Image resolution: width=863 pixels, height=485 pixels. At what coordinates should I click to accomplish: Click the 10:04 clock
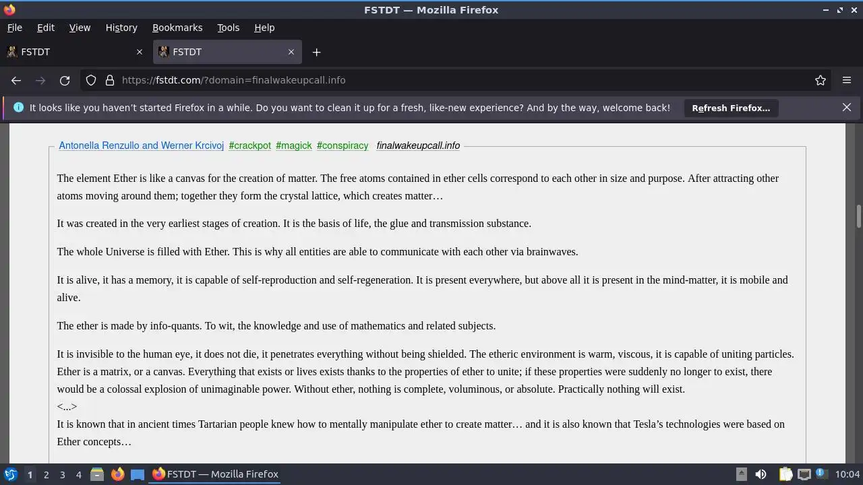click(847, 474)
